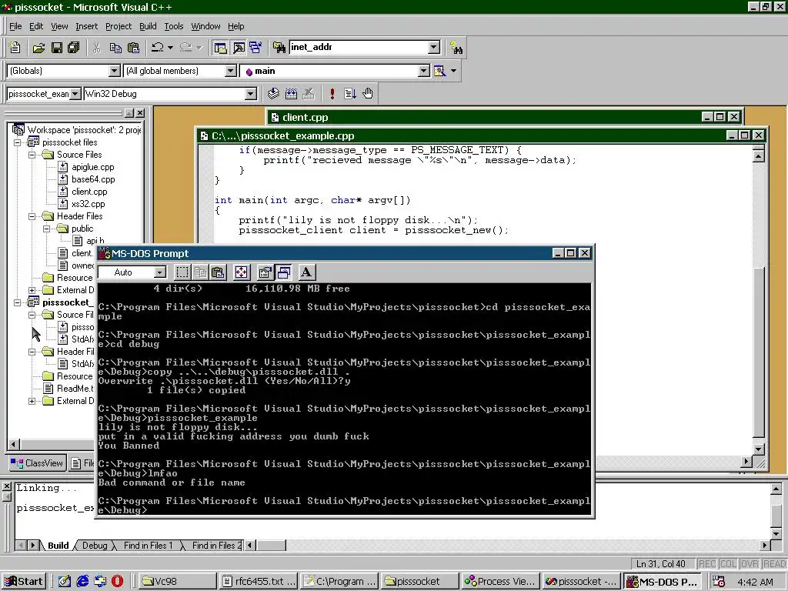This screenshot has height=591, width=788.
Task: Click the Windows Start button
Action: pos(24,582)
